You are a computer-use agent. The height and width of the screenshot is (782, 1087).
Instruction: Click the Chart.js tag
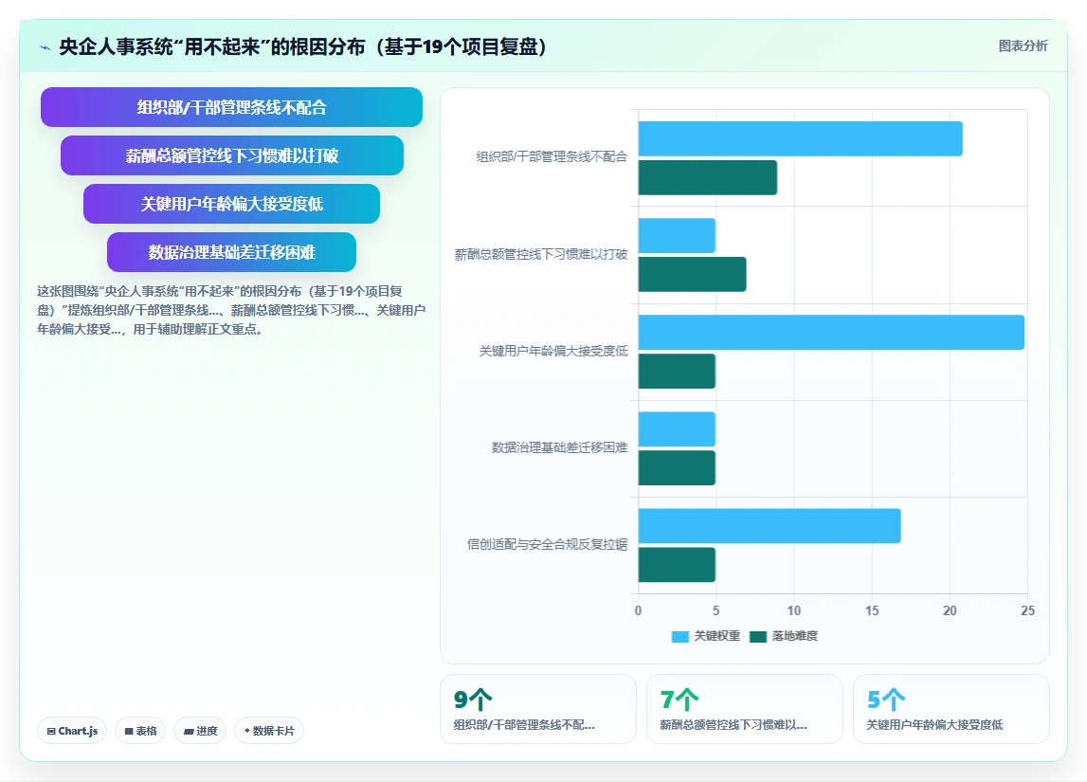tap(72, 731)
